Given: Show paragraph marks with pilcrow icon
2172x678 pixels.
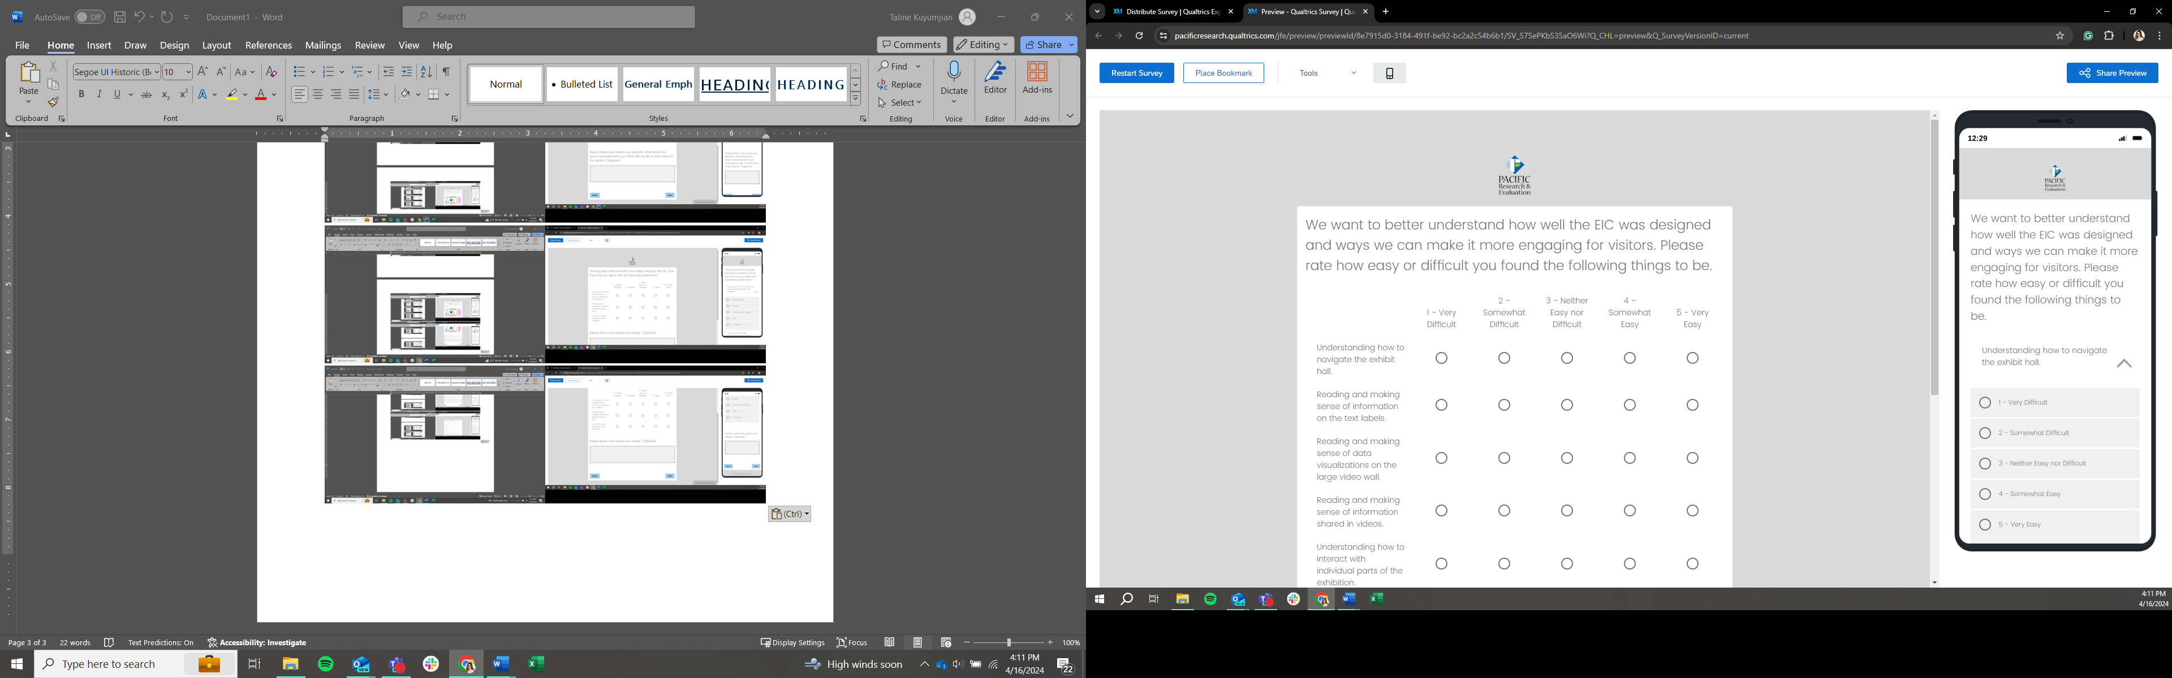Looking at the screenshot, I should (x=446, y=72).
